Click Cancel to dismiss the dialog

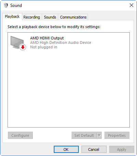point(94,149)
